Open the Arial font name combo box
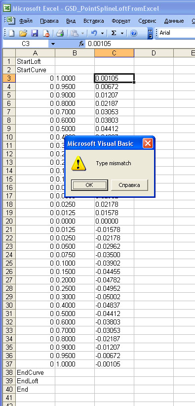The width and height of the screenshot is (195, 406). pyautogui.click(x=177, y=33)
